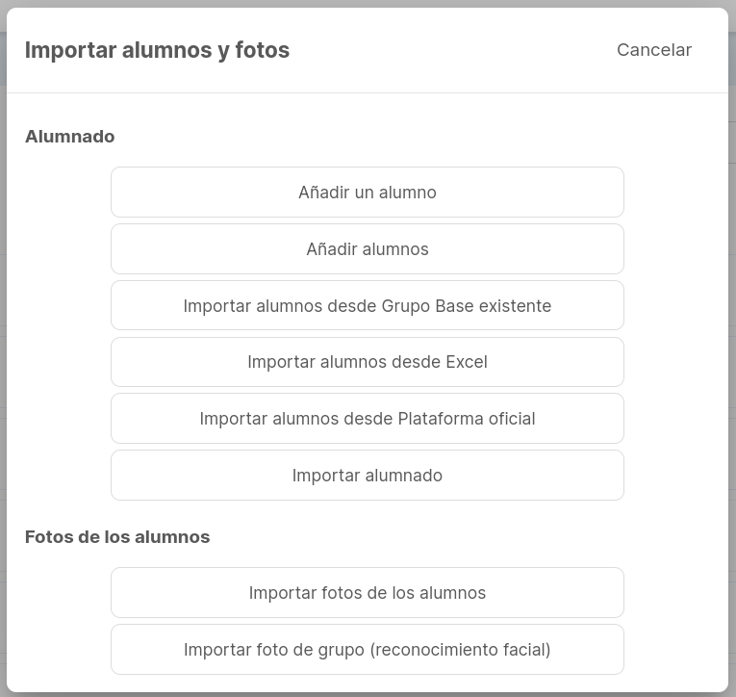This screenshot has width=736, height=697.
Task: Select "Importar alumnos desde Excel"
Action: (x=368, y=362)
